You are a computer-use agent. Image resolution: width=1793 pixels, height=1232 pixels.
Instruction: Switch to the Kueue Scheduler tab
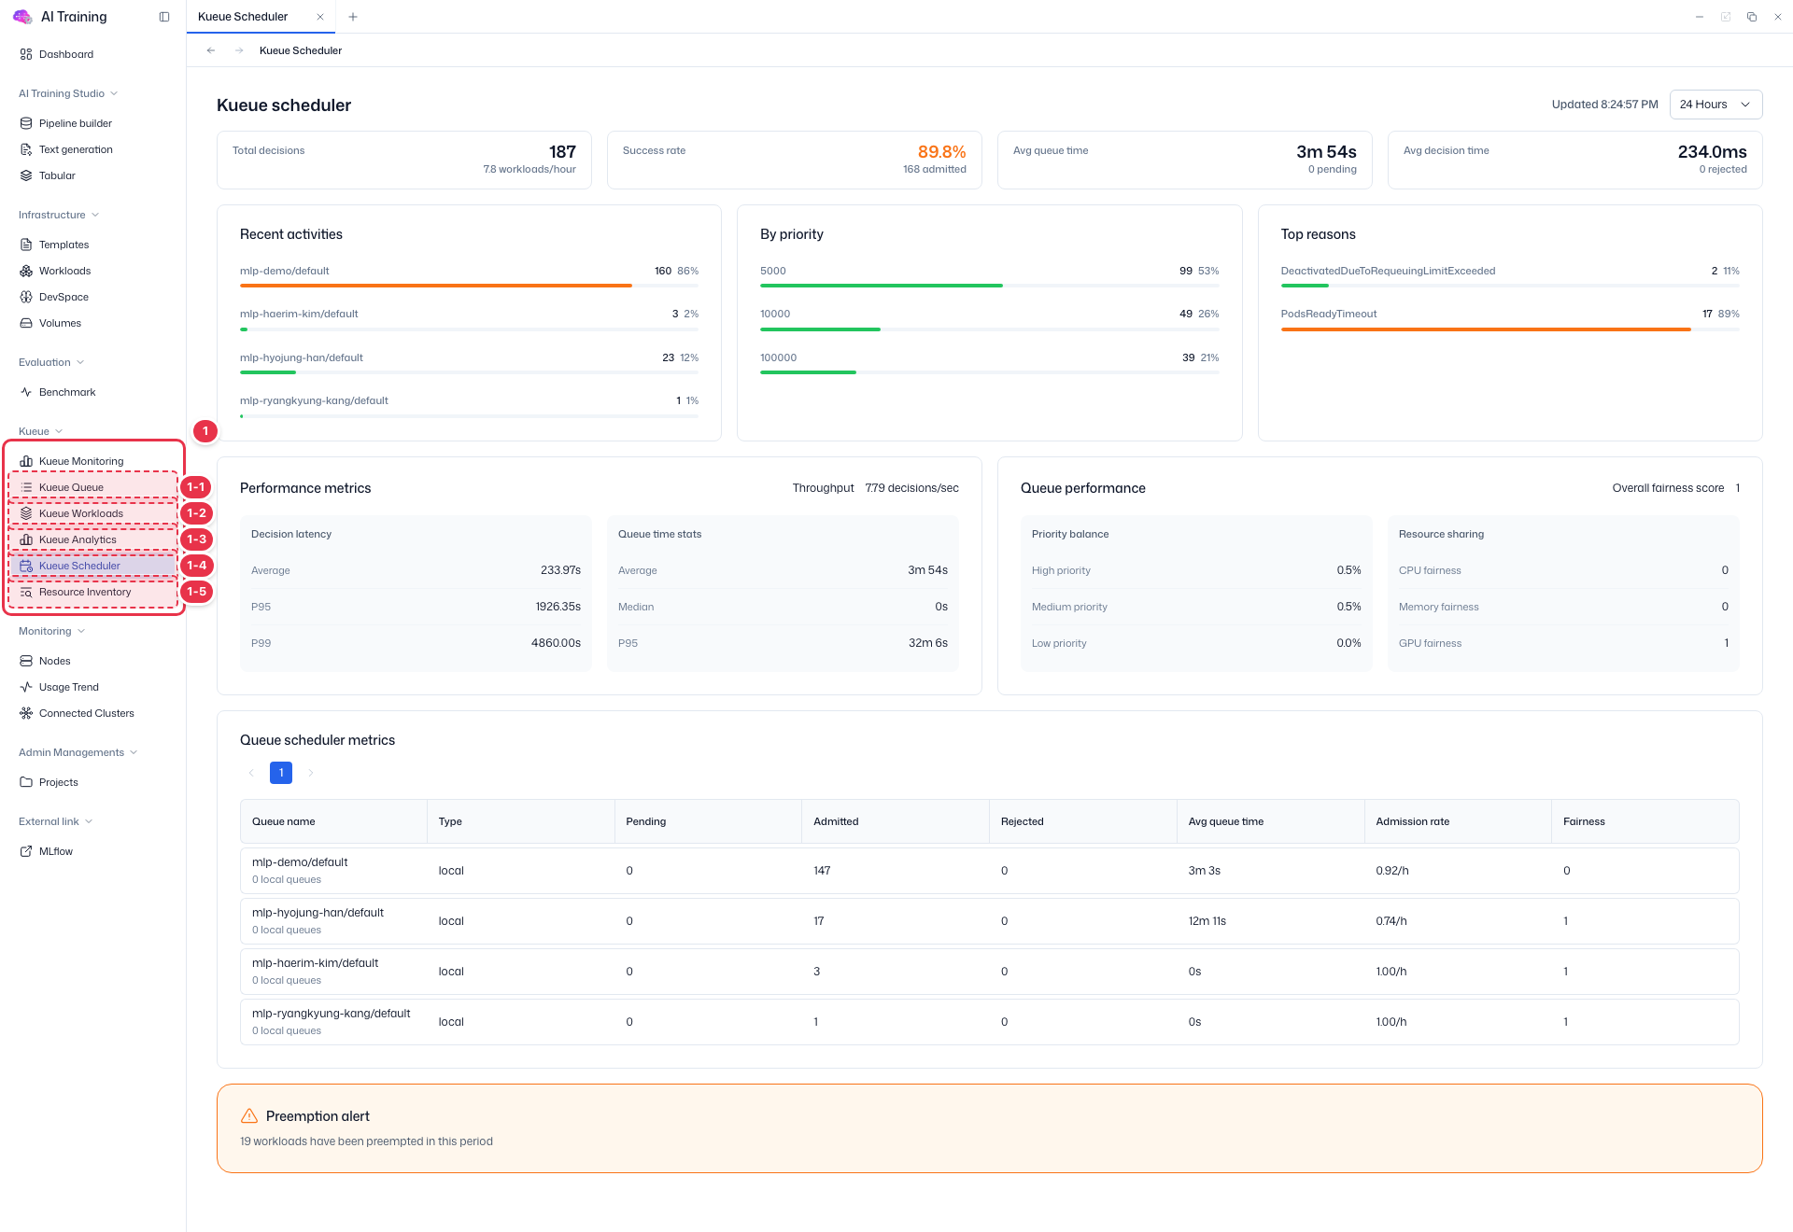tap(243, 17)
